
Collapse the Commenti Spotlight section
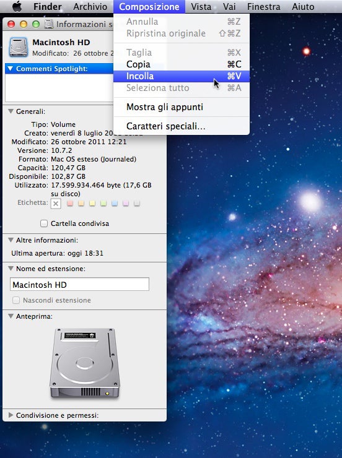(x=11, y=69)
